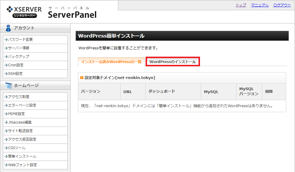Viewport: 295px width, 172px height.
Task: Open バックアップ in the sidebar
Action: tap(35, 57)
